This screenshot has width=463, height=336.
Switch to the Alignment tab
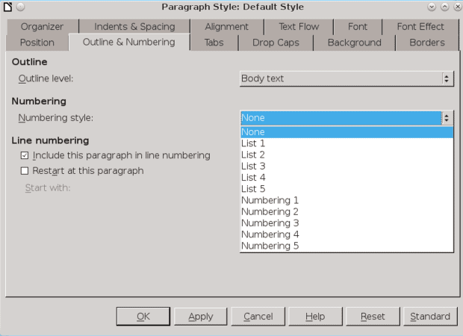tap(227, 27)
